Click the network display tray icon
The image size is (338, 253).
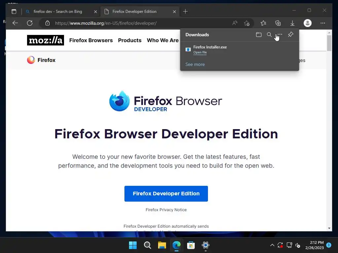coord(289,245)
